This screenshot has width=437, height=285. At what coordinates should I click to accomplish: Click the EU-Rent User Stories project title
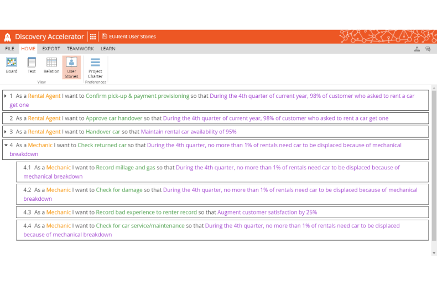pyautogui.click(x=132, y=37)
